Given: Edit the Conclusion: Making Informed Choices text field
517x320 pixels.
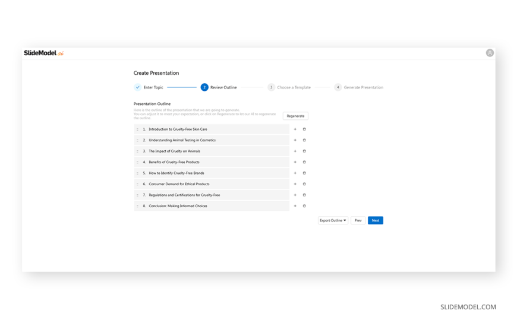Looking at the screenshot, I should pyautogui.click(x=212, y=206).
